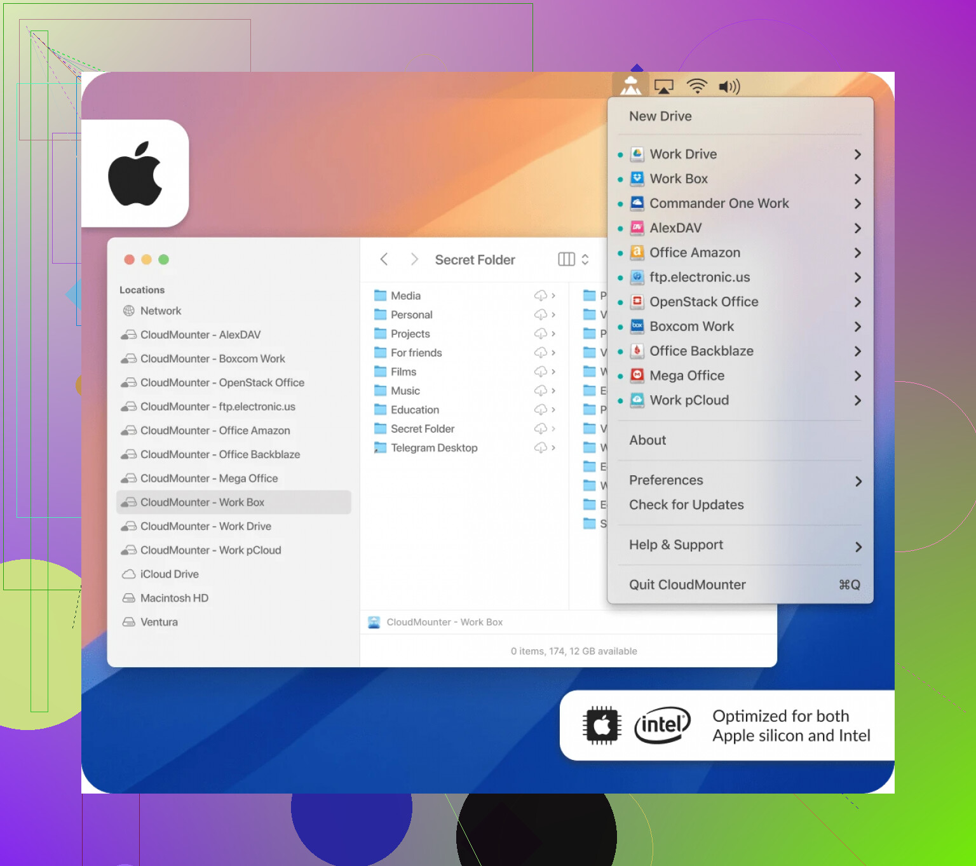
Task: Click the Network globe icon in sidebar
Action: pos(129,311)
